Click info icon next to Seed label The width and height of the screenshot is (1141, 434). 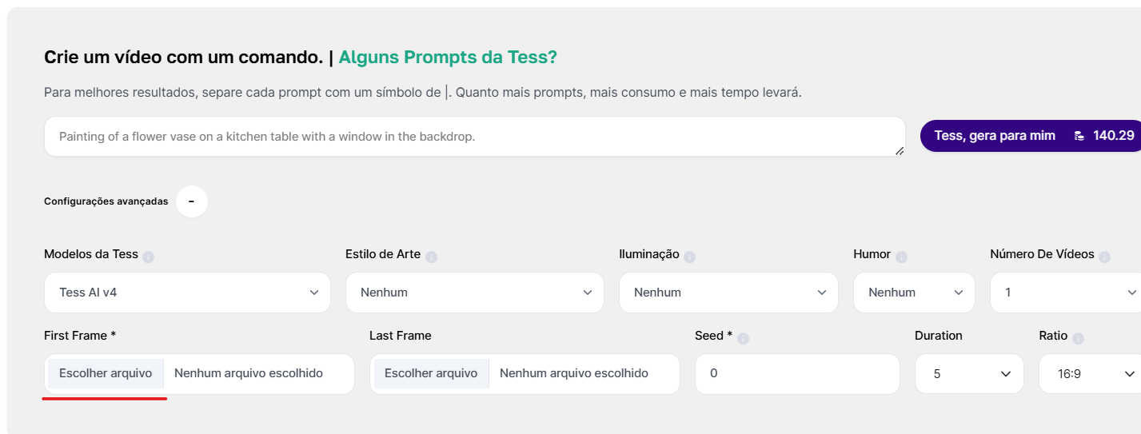[743, 339]
